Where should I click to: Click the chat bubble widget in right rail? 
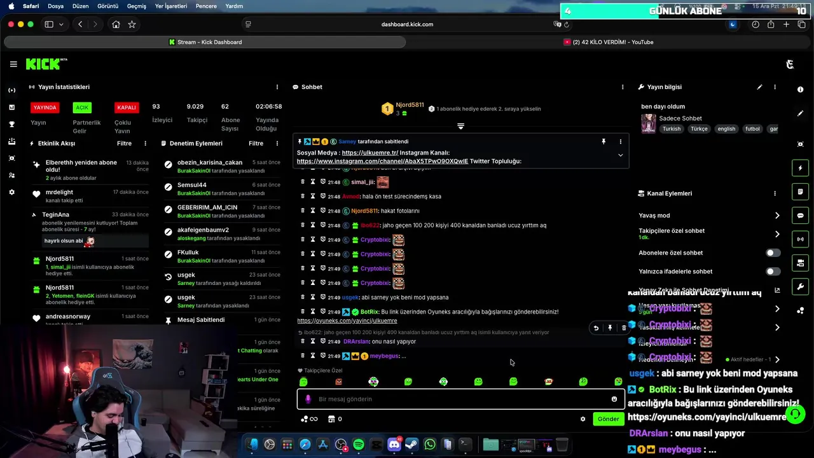(800, 216)
